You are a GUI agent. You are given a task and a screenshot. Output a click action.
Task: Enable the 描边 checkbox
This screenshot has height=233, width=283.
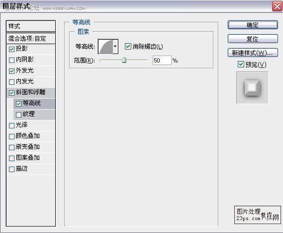coord(11,169)
